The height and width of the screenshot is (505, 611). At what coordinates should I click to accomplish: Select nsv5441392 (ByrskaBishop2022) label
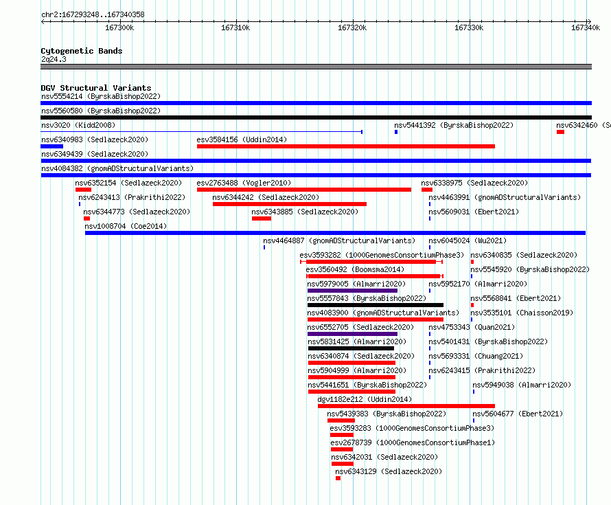point(454,125)
